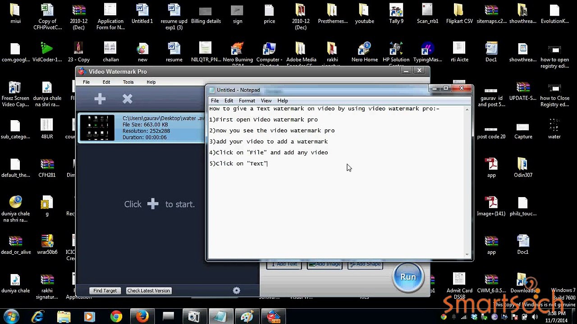Click the Notepad taskbar button
Viewport: 577px width, 324px height.
point(220,317)
